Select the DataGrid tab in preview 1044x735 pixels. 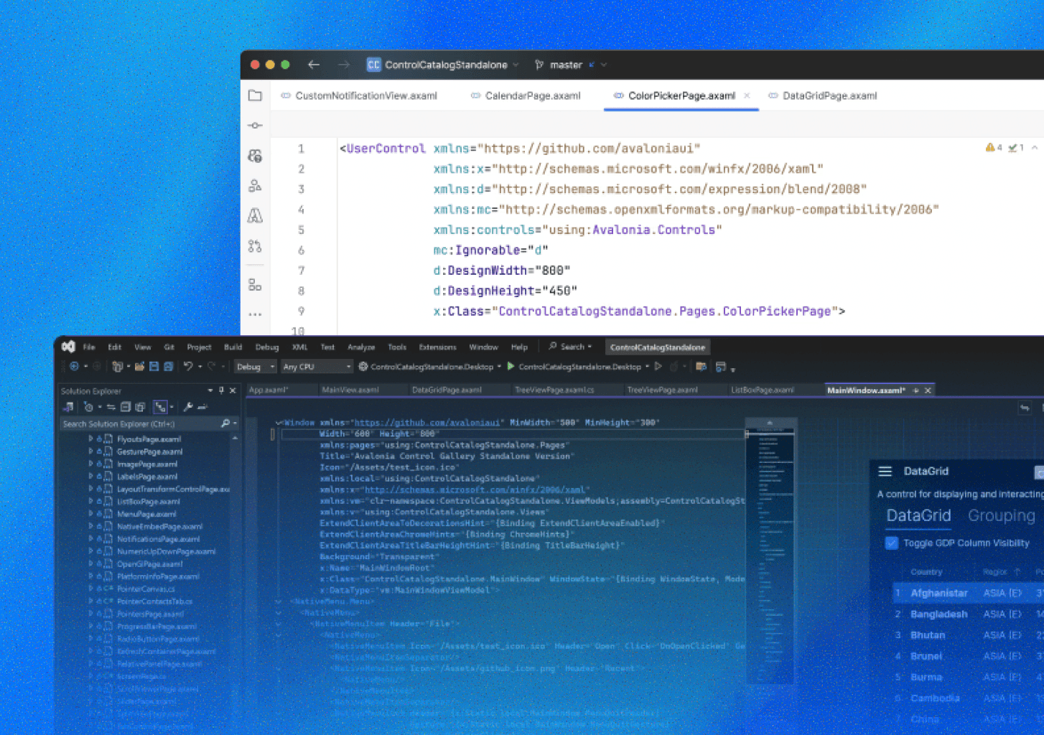click(x=918, y=515)
